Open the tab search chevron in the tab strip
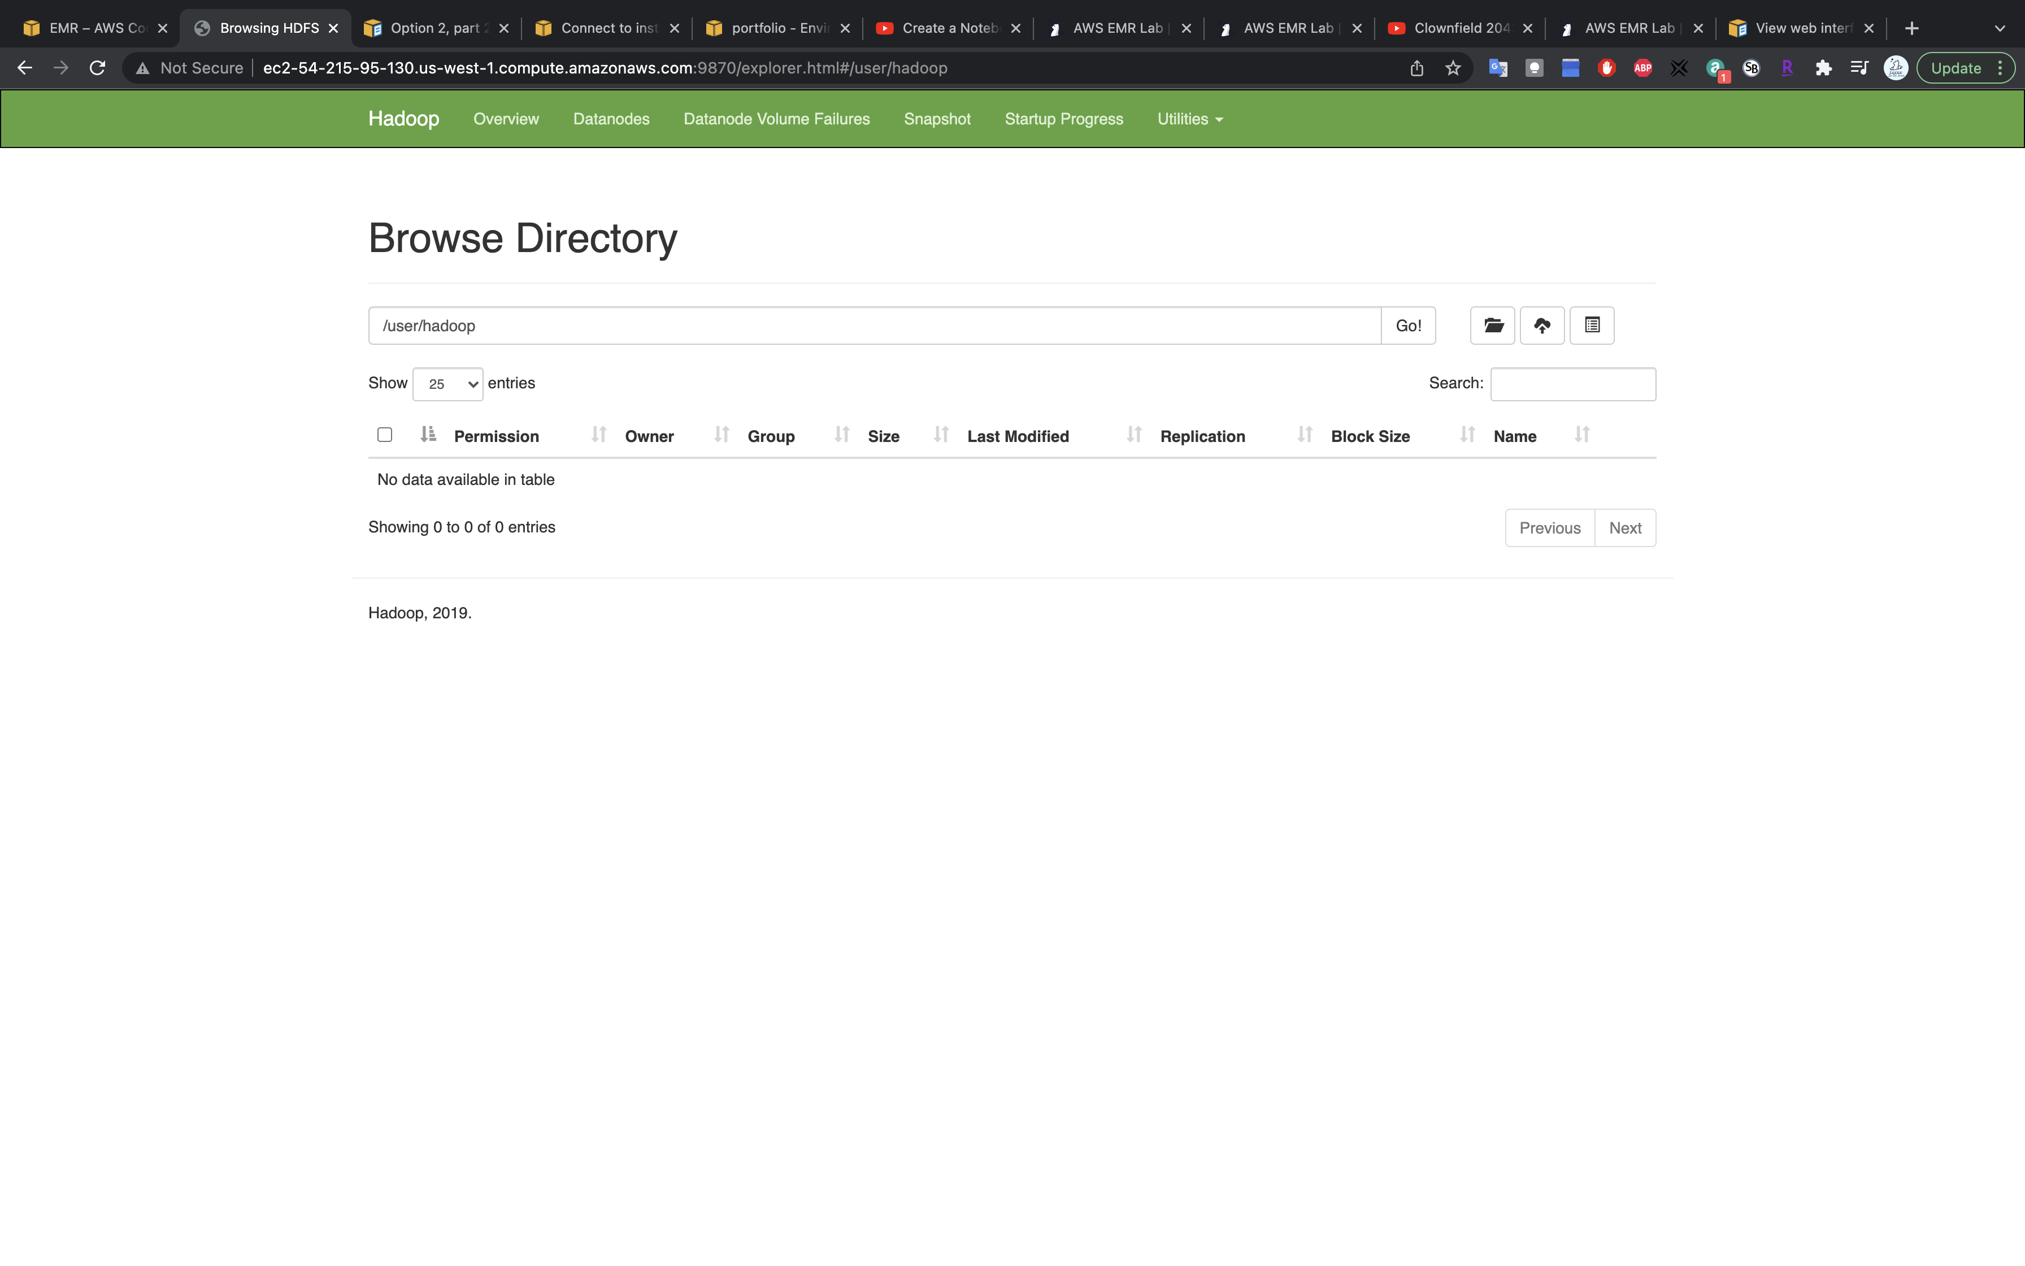The height and width of the screenshot is (1266, 2025). tap(2000, 28)
